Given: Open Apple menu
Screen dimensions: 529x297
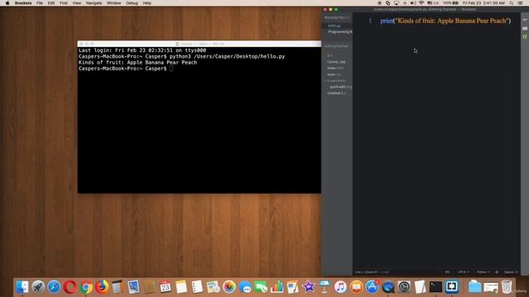Looking at the screenshot, I should (7, 3).
